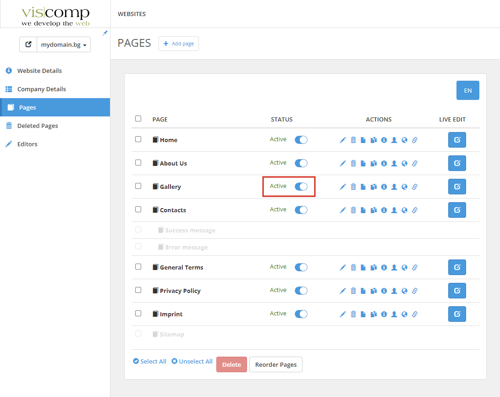
Task: Switch language with the EN button
Action: click(x=467, y=90)
